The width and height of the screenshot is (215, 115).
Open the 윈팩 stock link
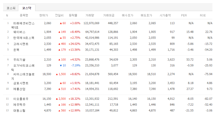coord(16,50)
